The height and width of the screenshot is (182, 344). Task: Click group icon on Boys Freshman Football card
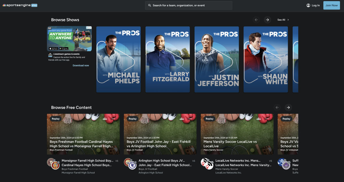point(105,119)
